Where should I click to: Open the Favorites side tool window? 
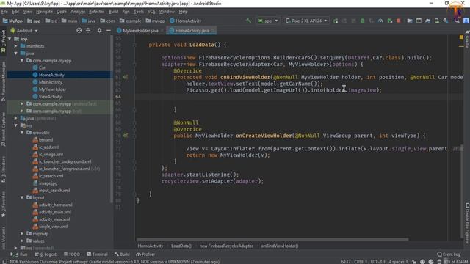[x=3, y=204]
